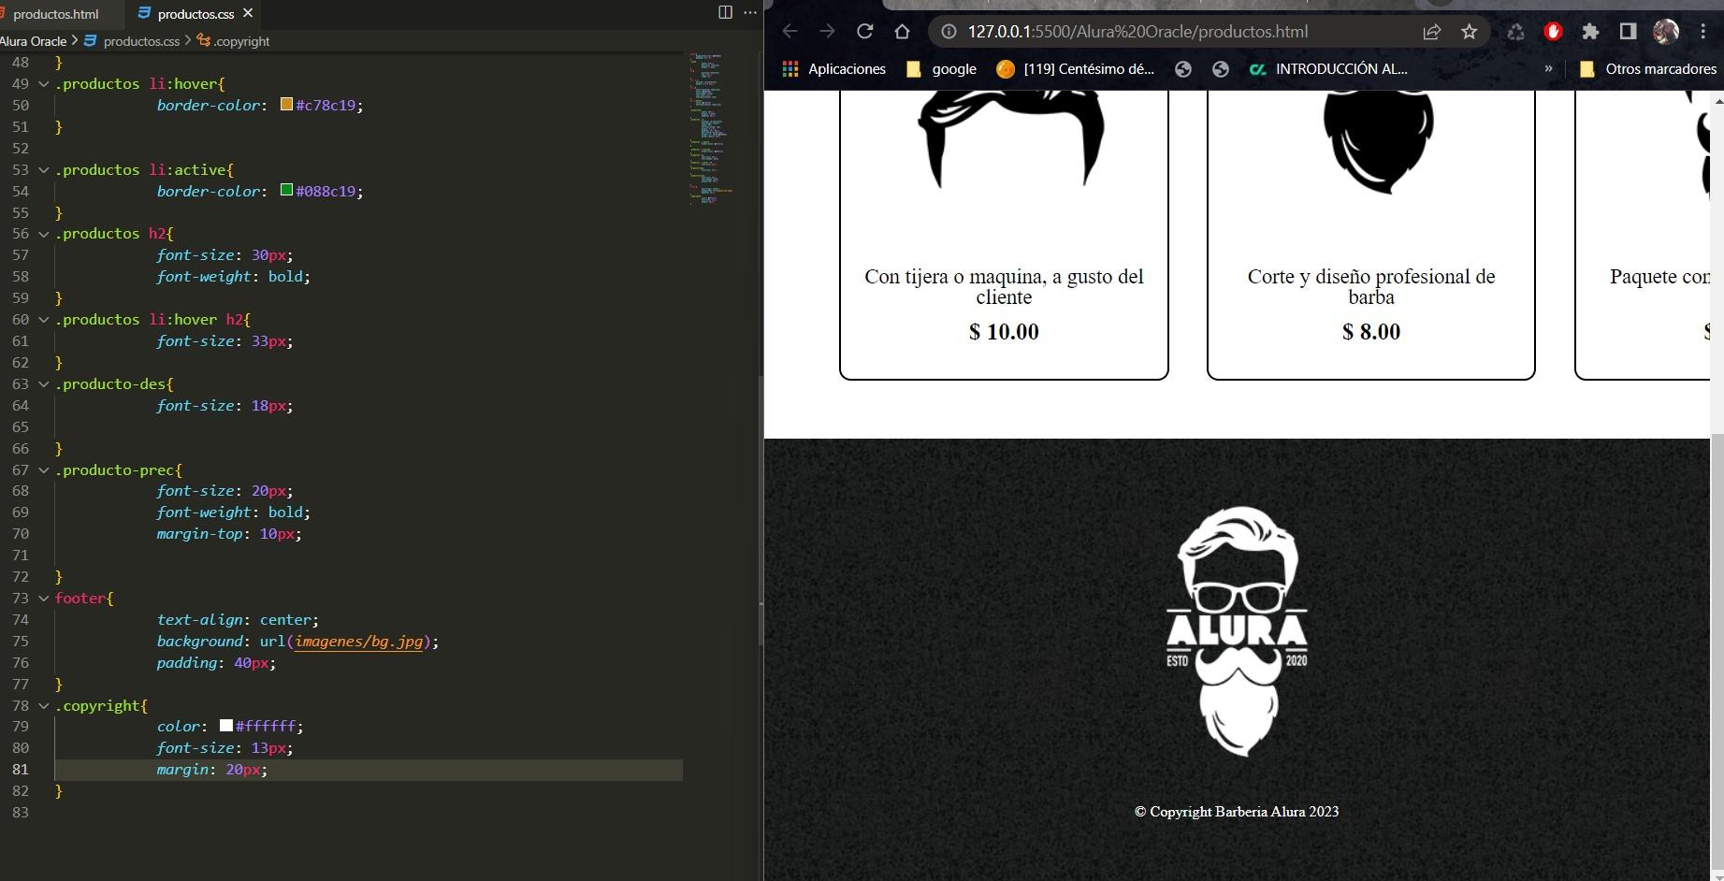
Task: Collapse the .copyright rule
Action: [x=44, y=706]
